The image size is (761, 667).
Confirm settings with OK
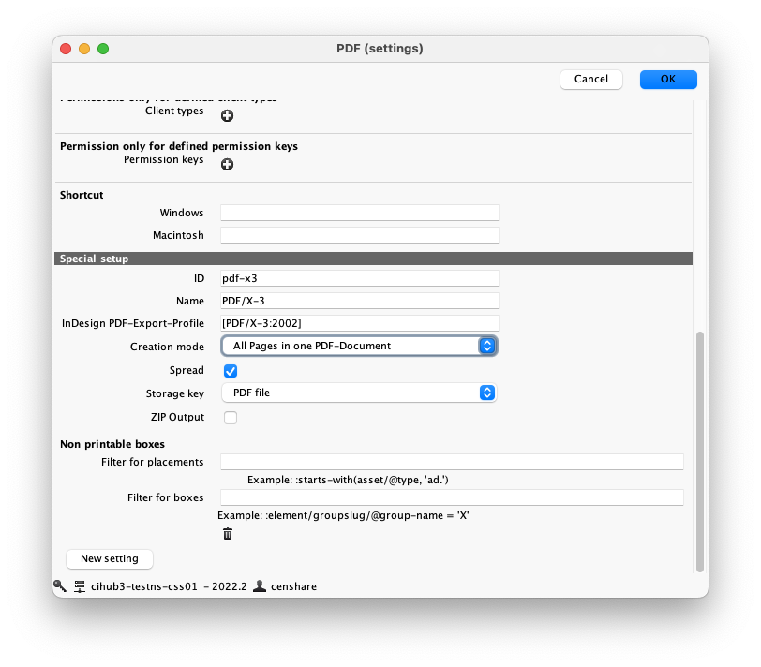[x=668, y=79]
